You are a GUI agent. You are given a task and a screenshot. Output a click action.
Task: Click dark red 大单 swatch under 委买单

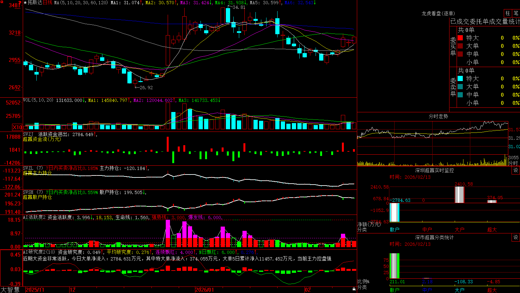pyautogui.click(x=460, y=46)
